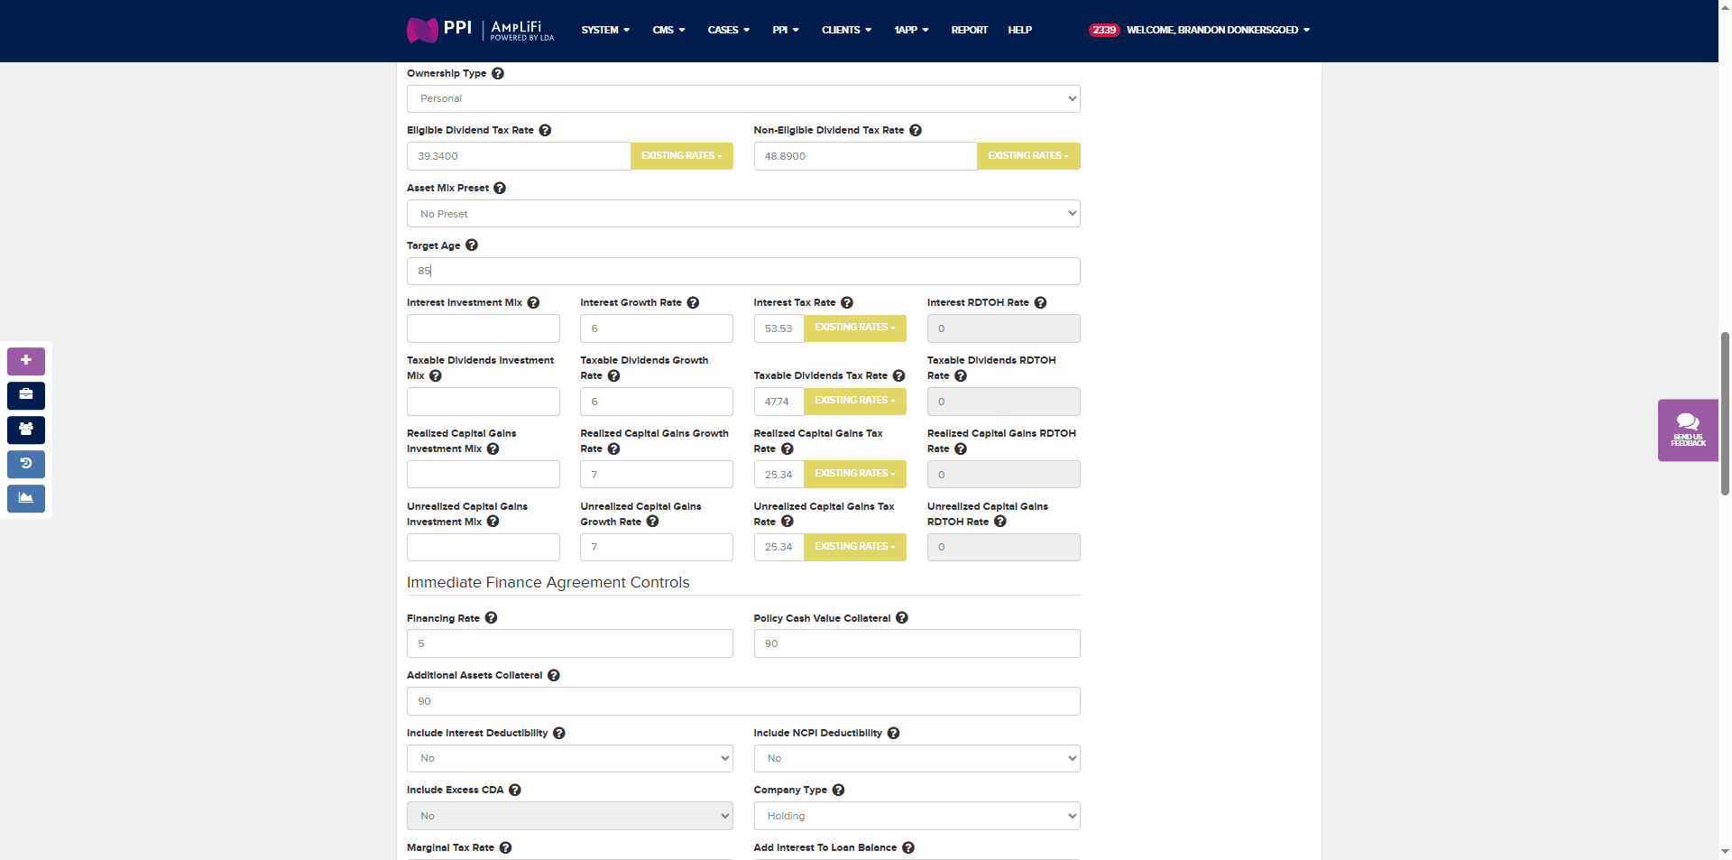Open the Ownership Type dropdown
Image resolution: width=1732 pixels, height=860 pixels.
(743, 98)
